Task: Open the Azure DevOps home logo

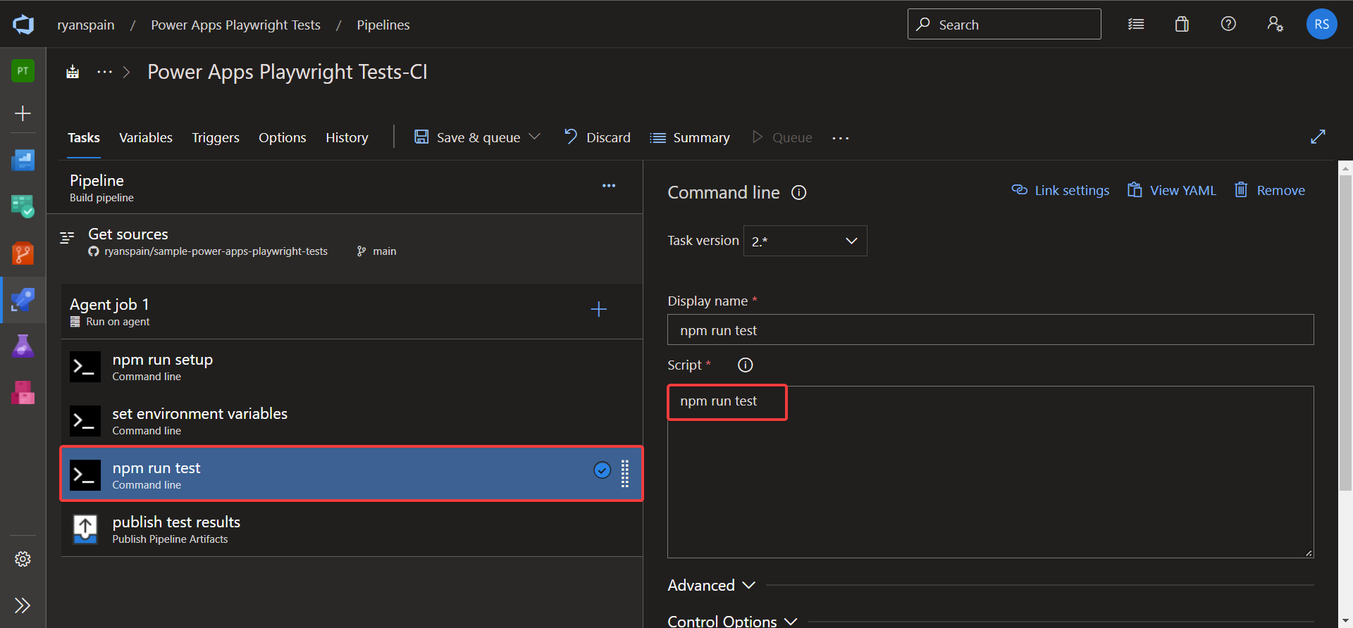Action: pyautogui.click(x=23, y=25)
